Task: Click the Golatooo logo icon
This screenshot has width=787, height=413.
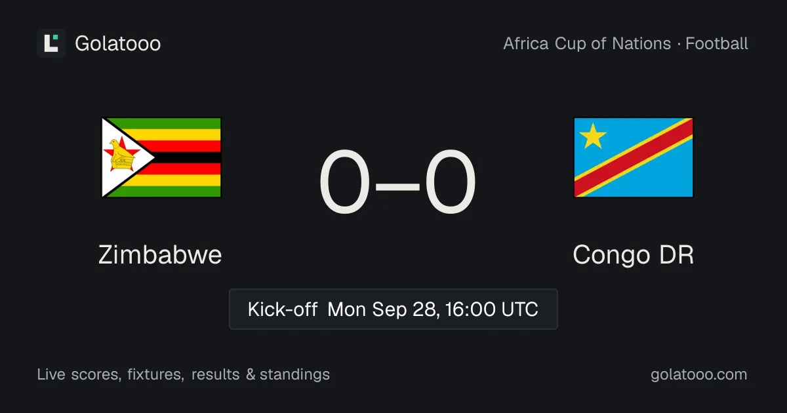Action: click(x=51, y=43)
